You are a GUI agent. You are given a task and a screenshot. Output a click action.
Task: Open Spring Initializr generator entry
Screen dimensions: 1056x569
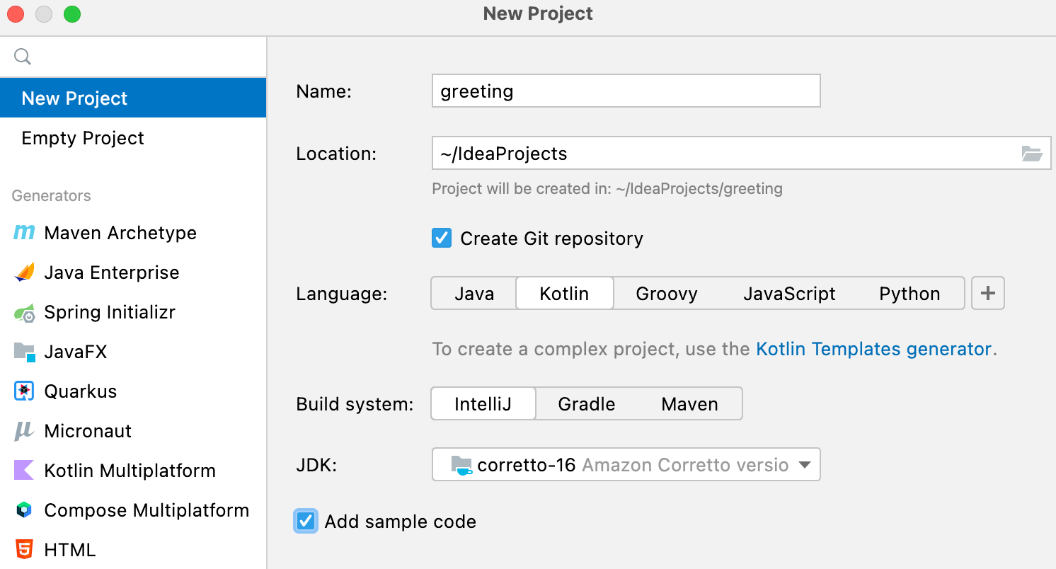click(x=133, y=312)
